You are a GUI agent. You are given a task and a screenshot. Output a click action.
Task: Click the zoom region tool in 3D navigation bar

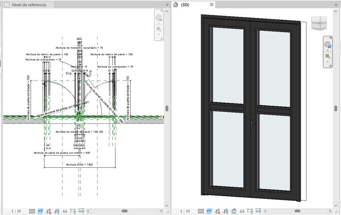tap(328, 56)
